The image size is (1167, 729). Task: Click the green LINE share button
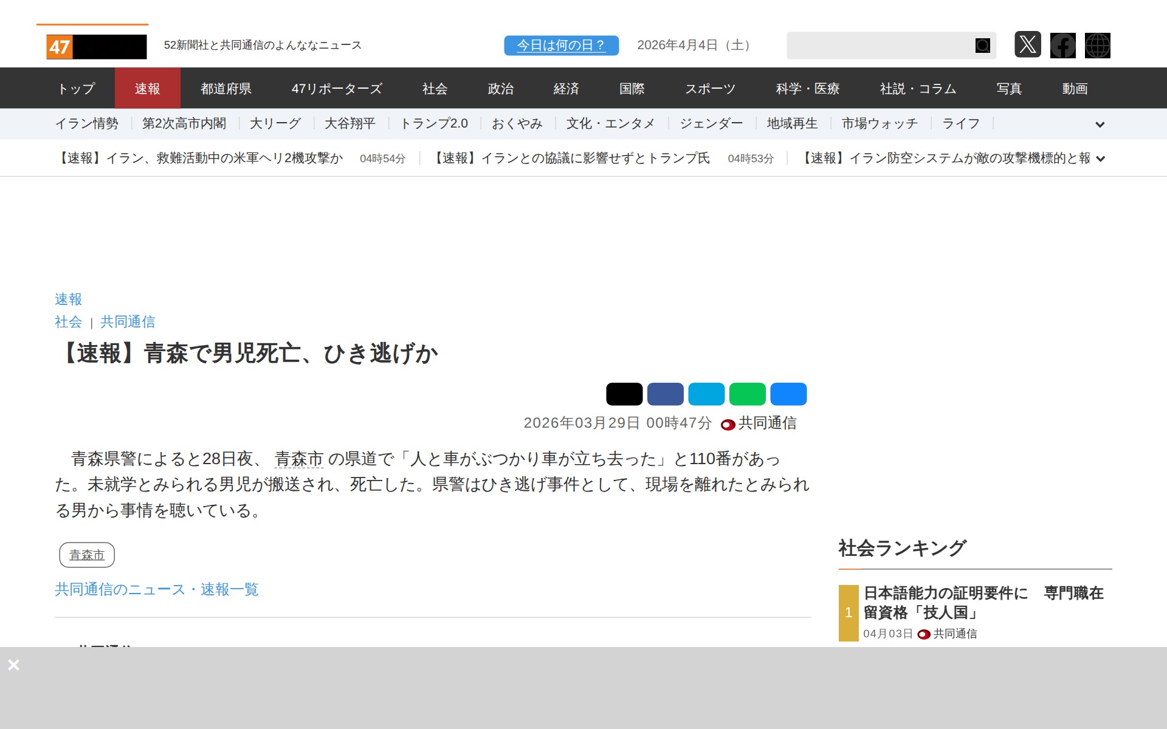(747, 394)
